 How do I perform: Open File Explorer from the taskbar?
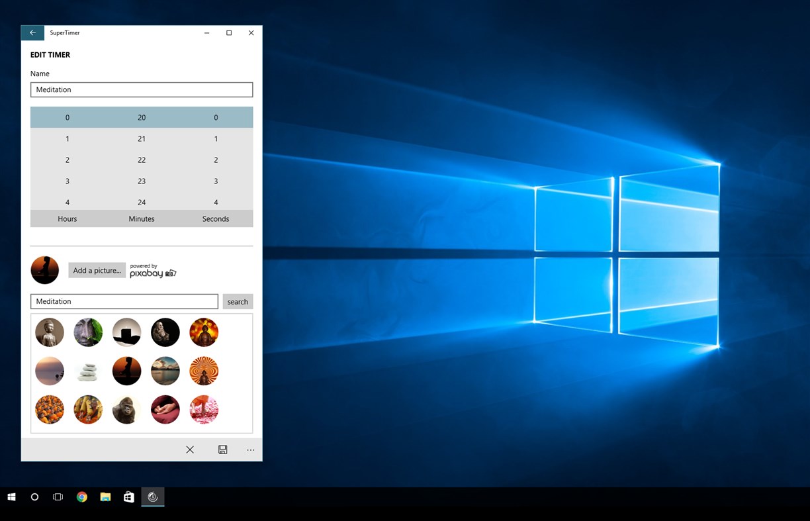click(105, 497)
